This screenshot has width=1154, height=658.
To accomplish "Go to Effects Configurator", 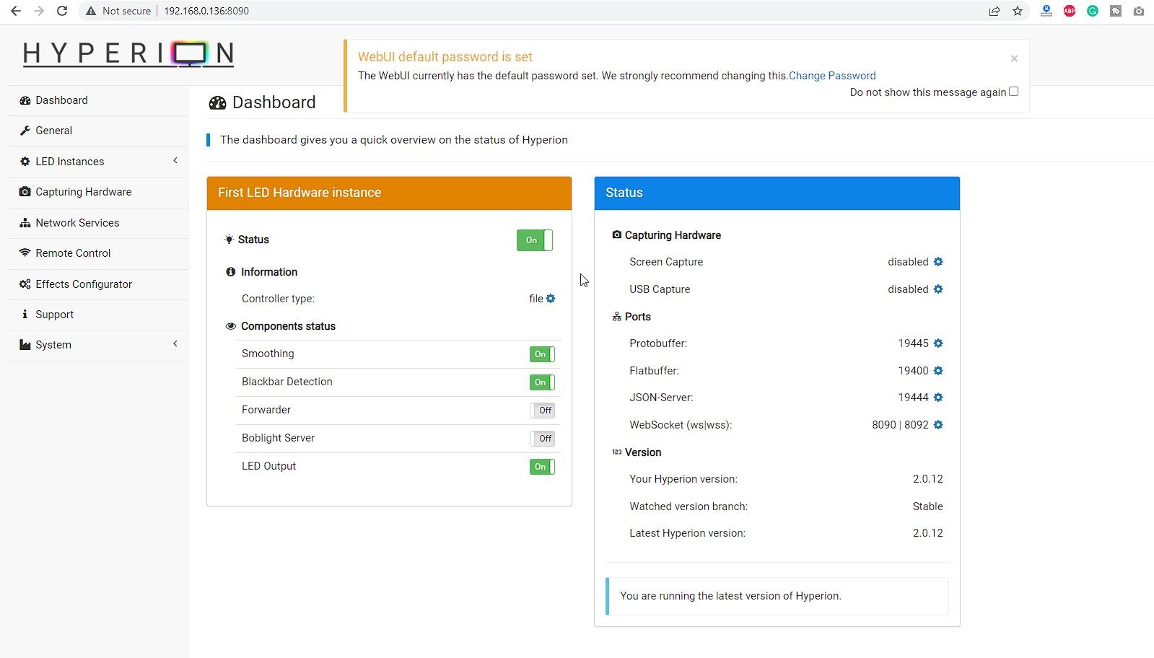I will pos(83,284).
